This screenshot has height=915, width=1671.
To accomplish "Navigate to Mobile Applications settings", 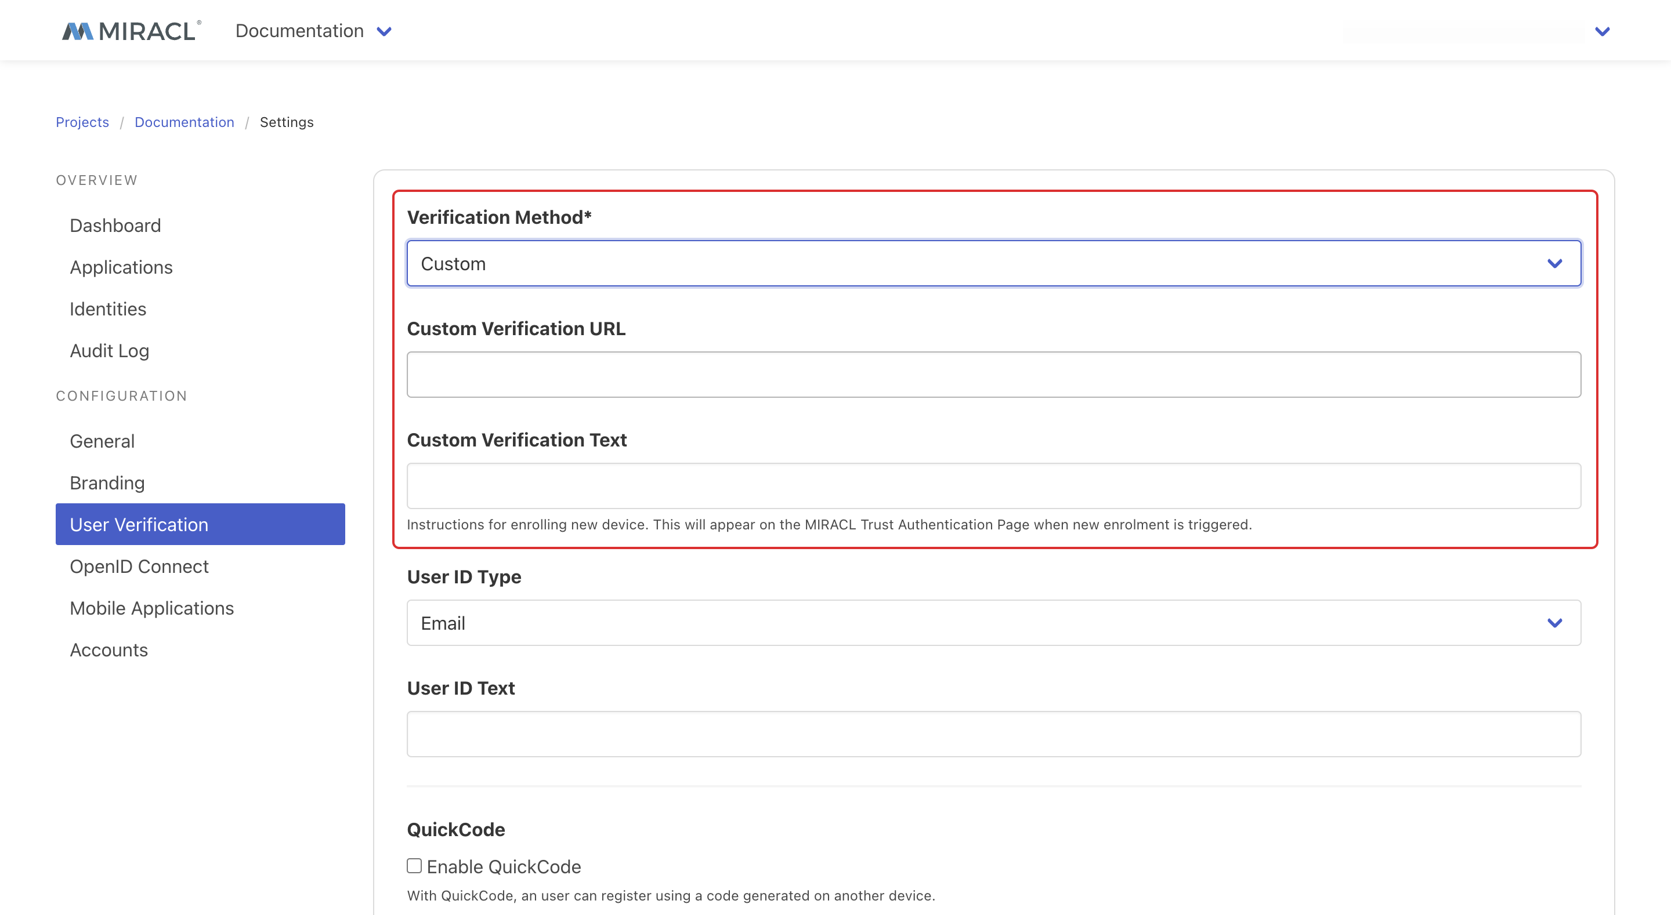I will tap(152, 608).
